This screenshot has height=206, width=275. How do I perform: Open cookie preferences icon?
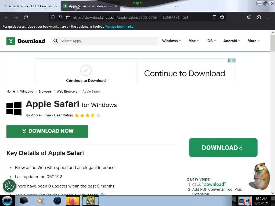9,186
